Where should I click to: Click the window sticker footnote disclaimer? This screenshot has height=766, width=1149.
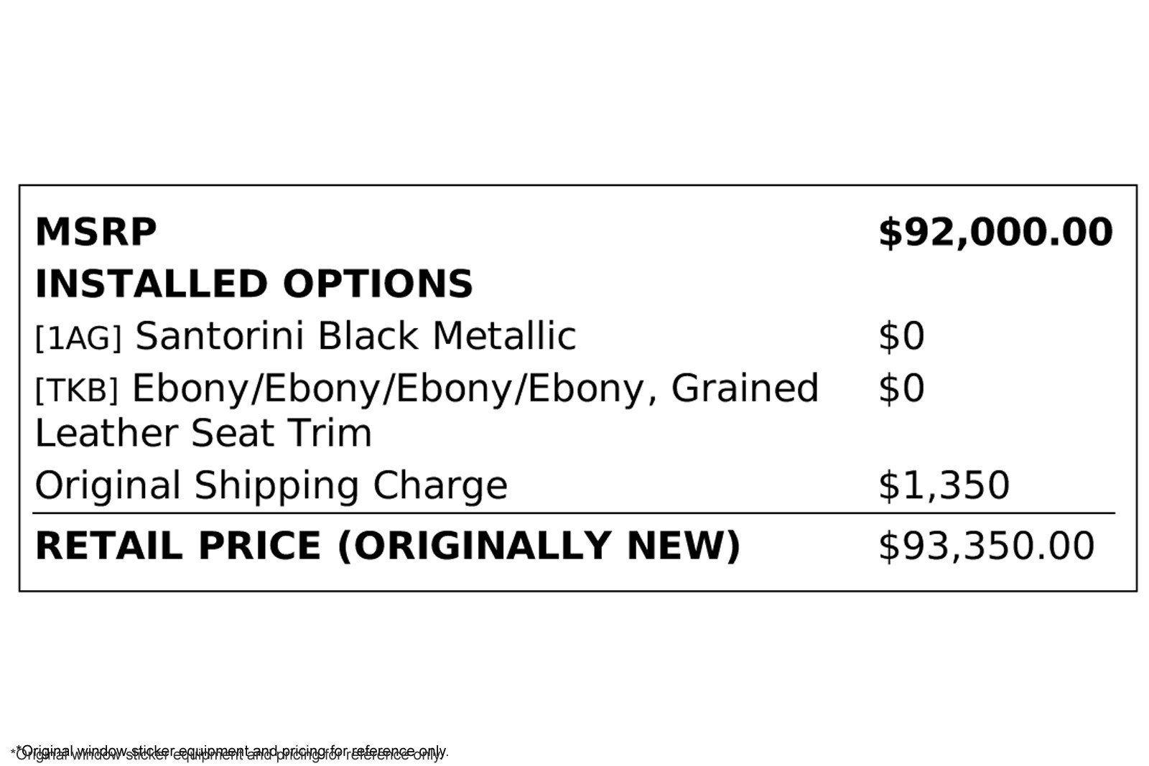pyautogui.click(x=230, y=752)
